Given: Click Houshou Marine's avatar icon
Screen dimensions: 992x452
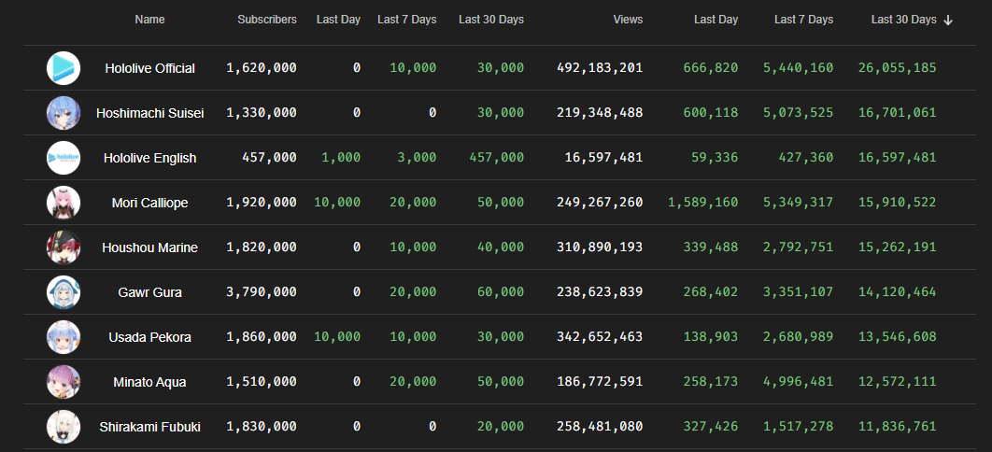Looking at the screenshot, I should [x=64, y=247].
